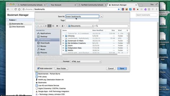Collapse the save dialog with arrow button
The height and width of the screenshot is (96, 170).
101,17
